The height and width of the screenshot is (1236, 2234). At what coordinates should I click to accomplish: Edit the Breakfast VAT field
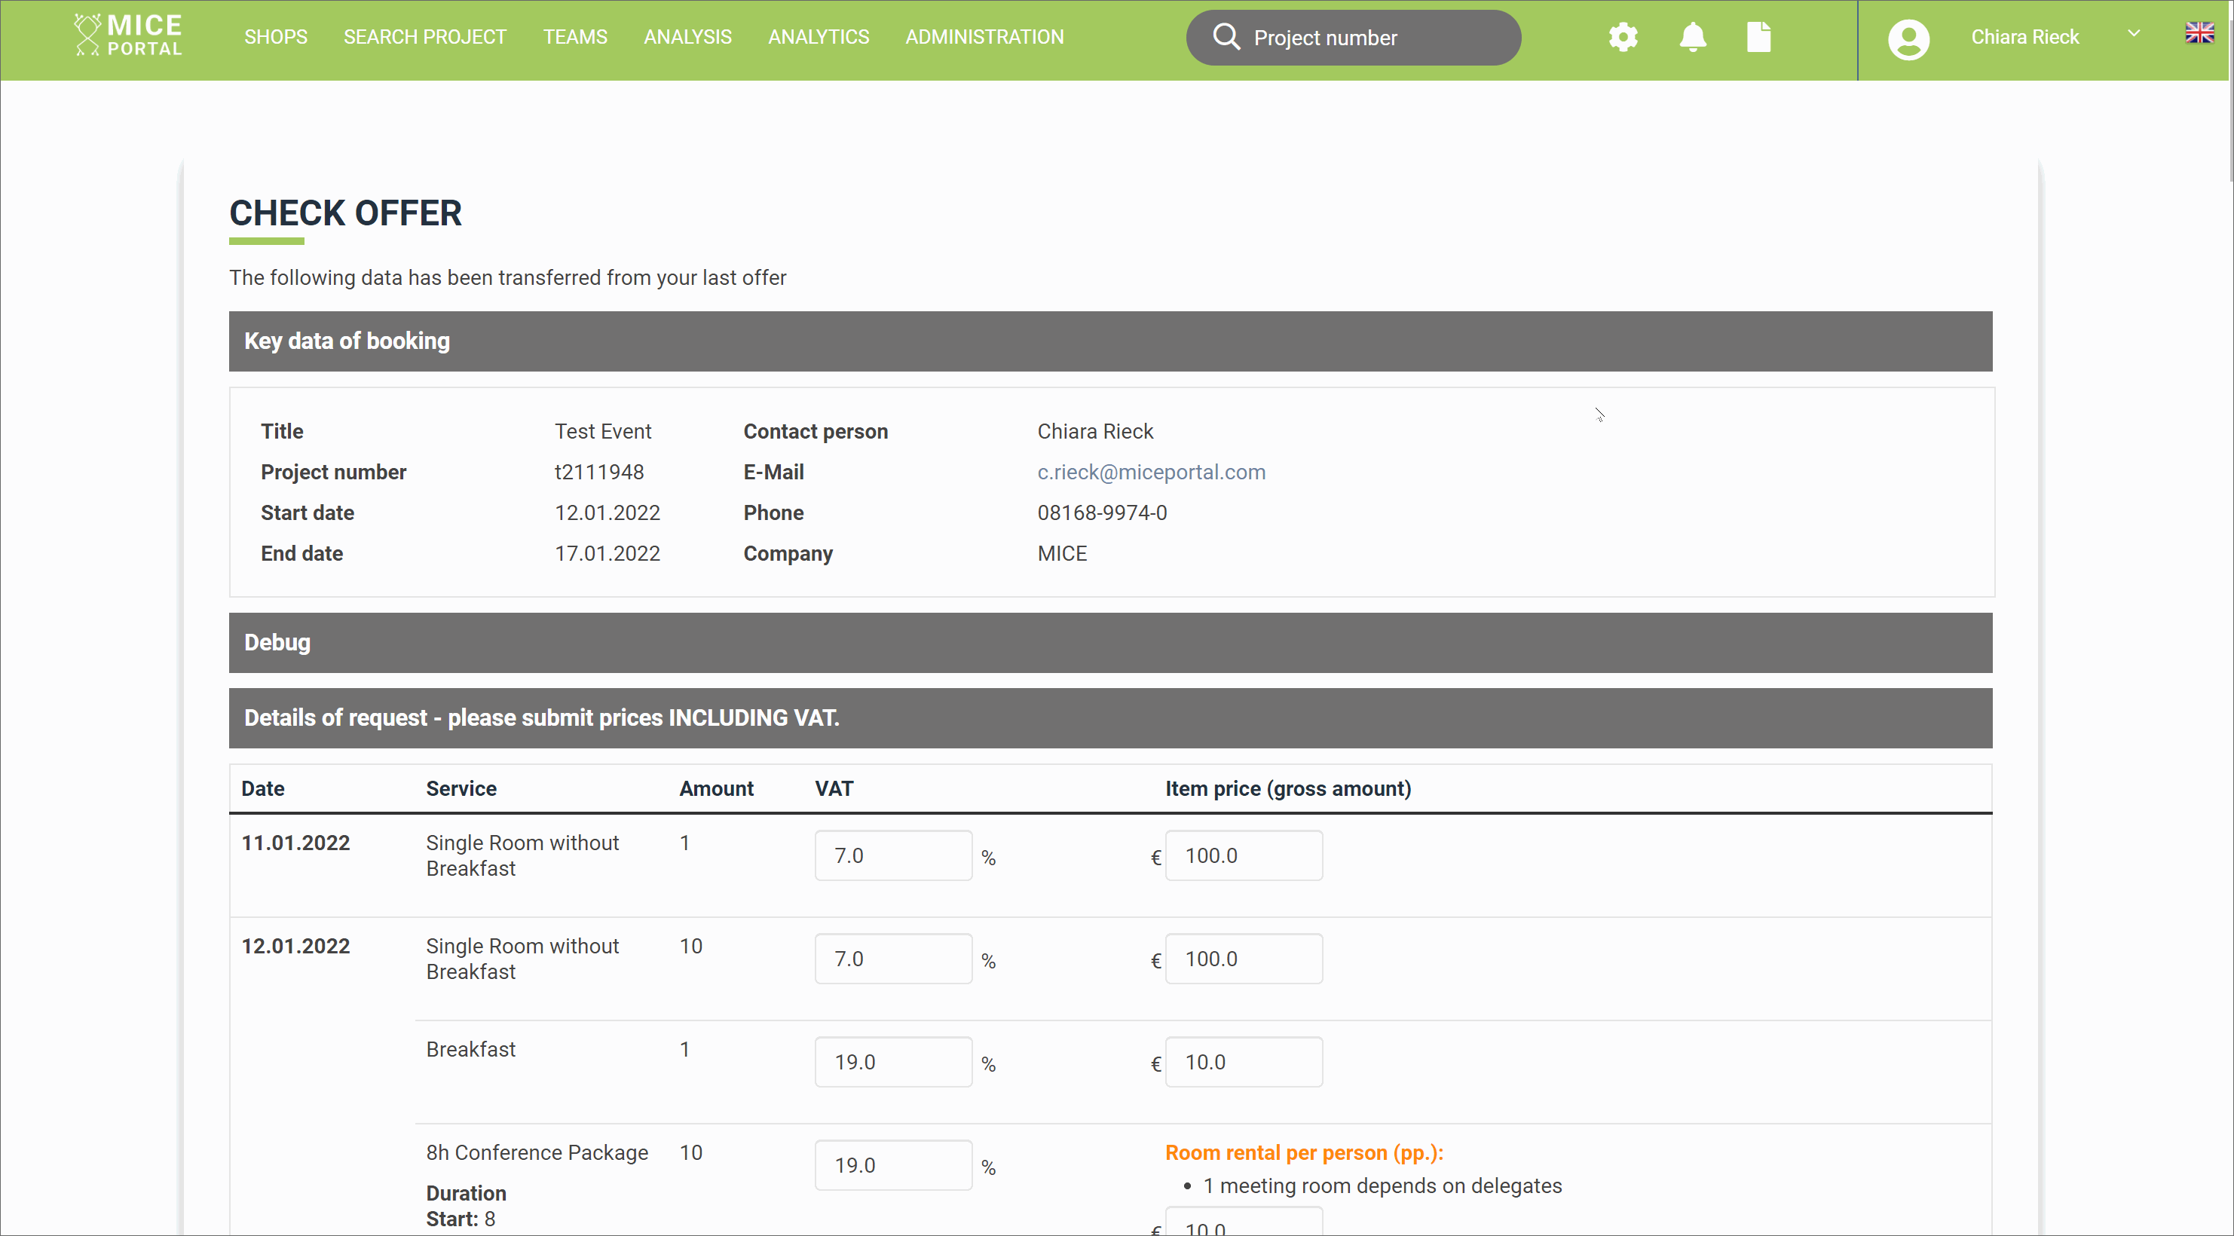tap(893, 1062)
